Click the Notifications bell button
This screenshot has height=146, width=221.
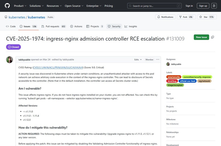click(x=165, y=17)
